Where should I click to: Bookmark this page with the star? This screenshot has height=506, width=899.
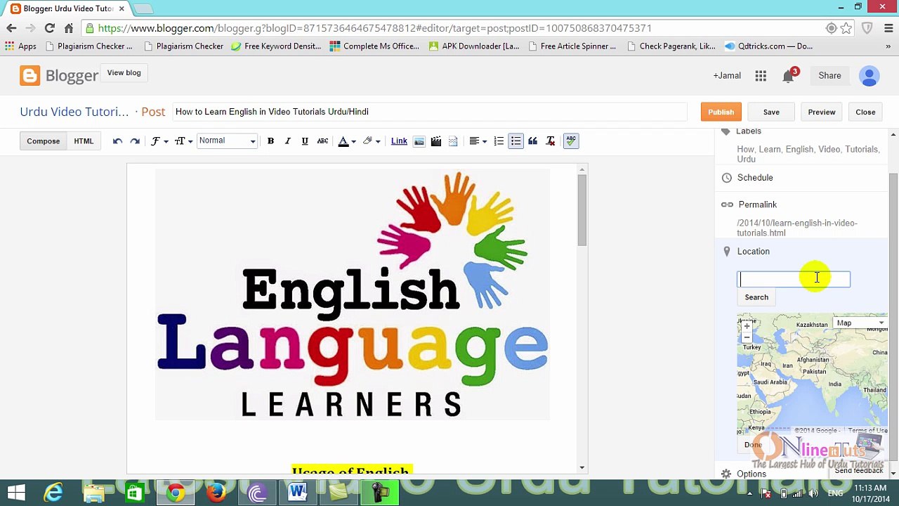(846, 28)
